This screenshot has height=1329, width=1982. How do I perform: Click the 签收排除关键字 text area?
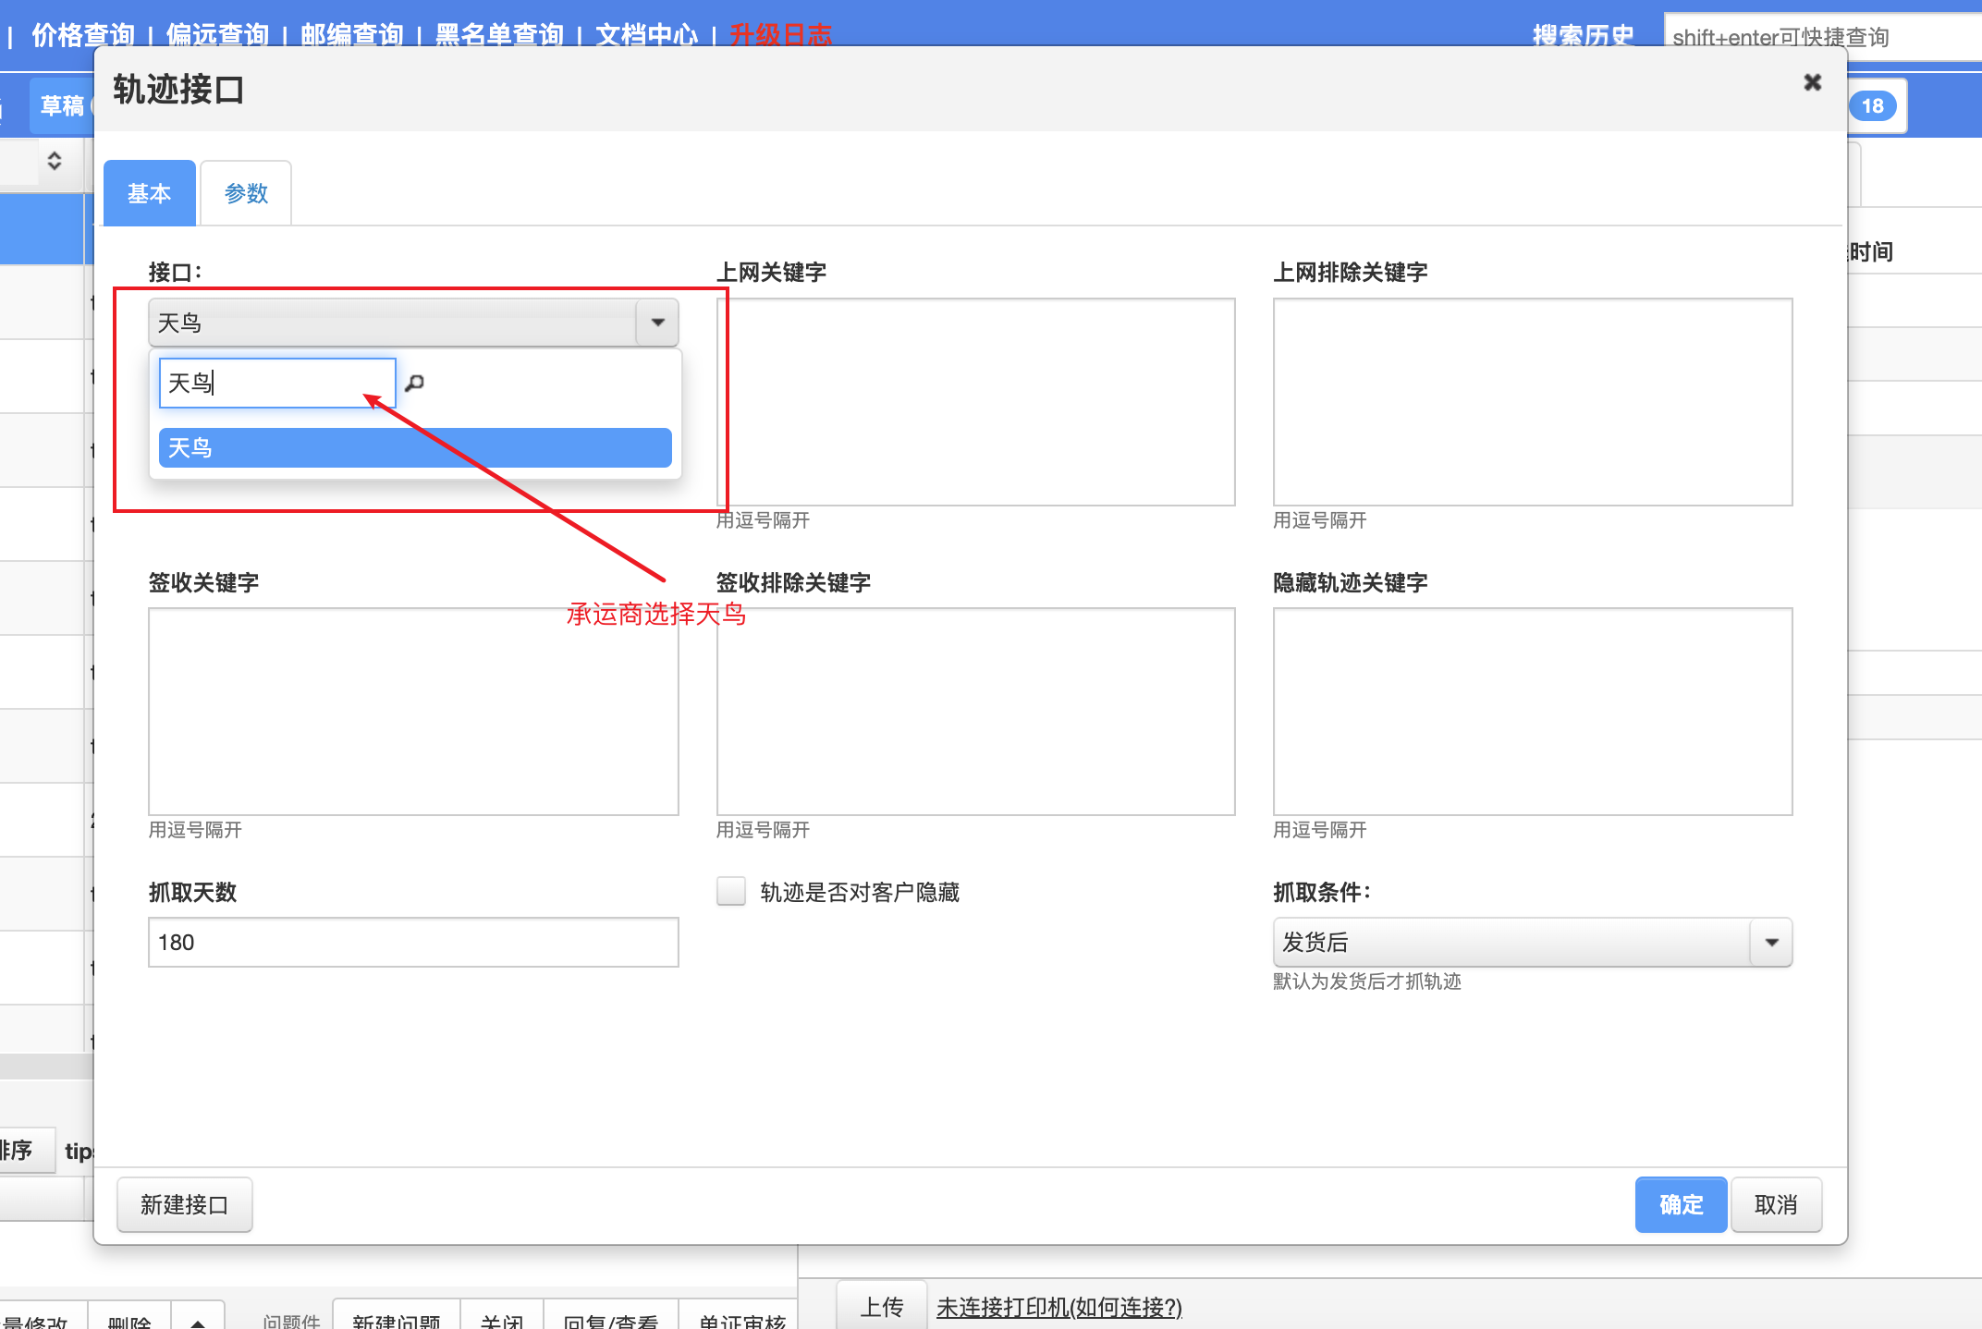(x=975, y=711)
